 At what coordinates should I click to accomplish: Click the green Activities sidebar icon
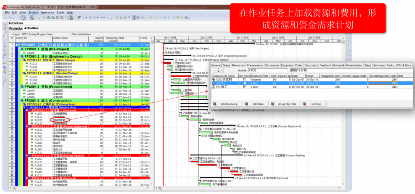tap(4, 63)
